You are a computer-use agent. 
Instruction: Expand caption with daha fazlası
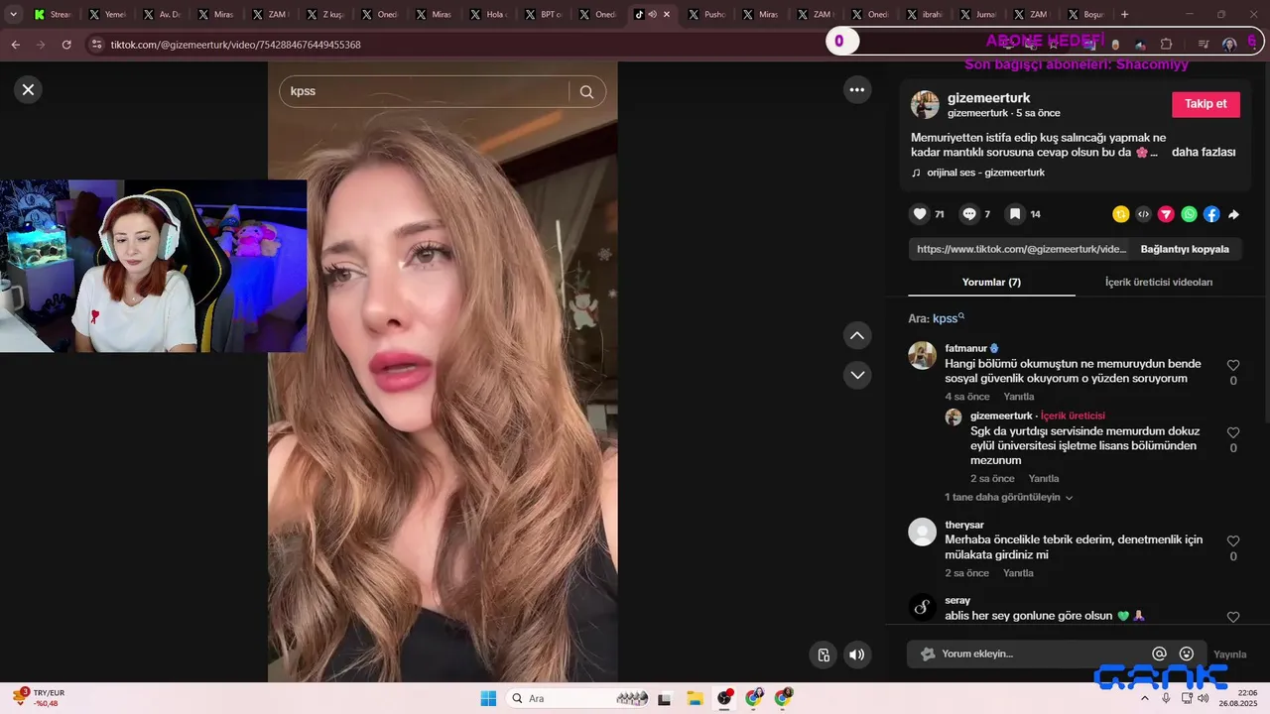(1204, 153)
